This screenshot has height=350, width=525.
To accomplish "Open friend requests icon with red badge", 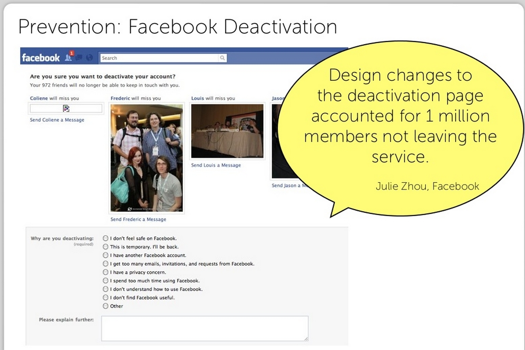I will [x=69, y=57].
